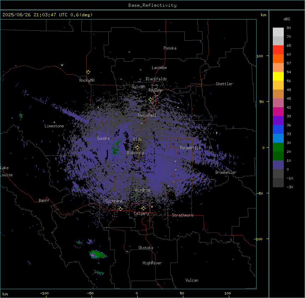Click the ThreeHills label
This screenshot has width=305, height=298.
190,148
